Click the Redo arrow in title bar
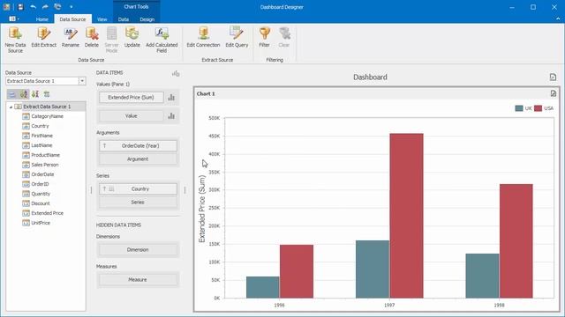 point(45,7)
